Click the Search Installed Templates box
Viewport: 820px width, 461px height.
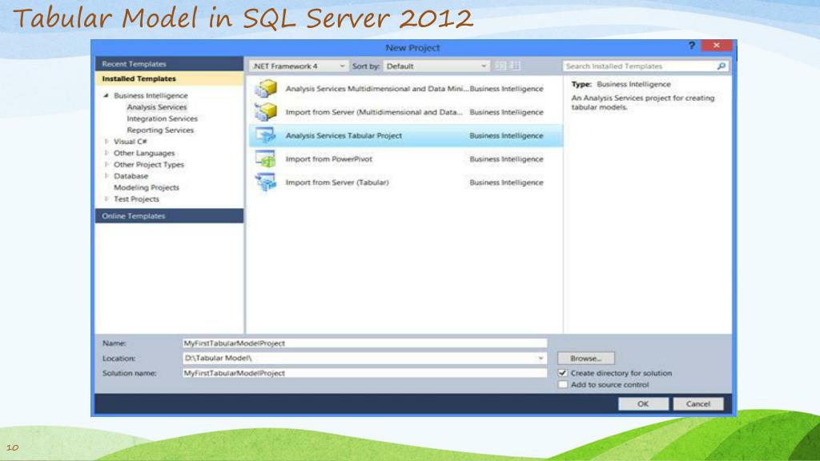pyautogui.click(x=645, y=66)
